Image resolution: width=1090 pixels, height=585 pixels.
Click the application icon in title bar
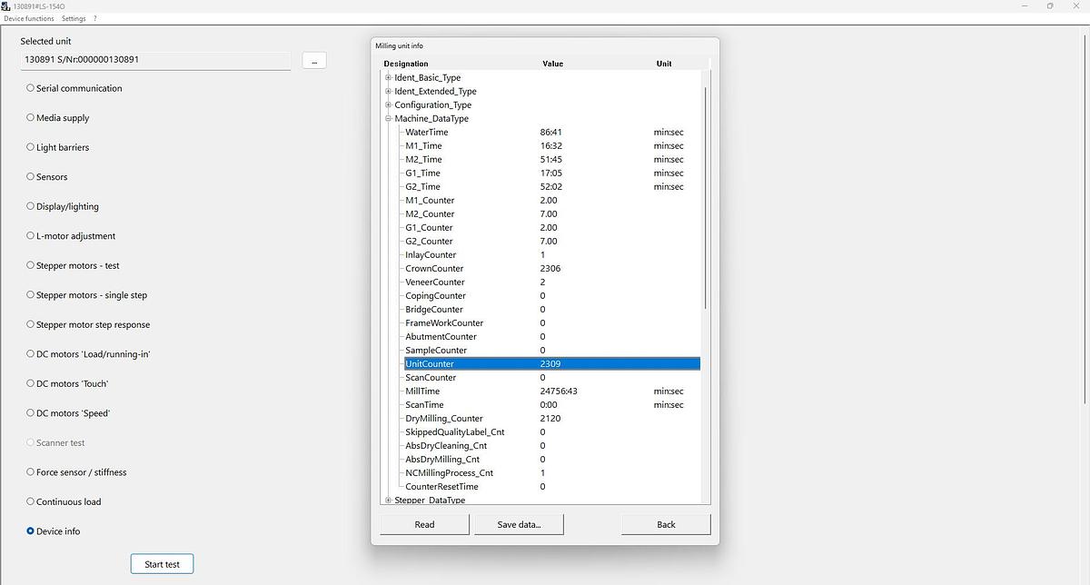pyautogui.click(x=6, y=5)
